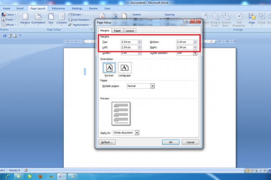Increase Right margin with spinner arrow
Image resolution: width=271 pixels, height=180 pixels.
[195, 46]
